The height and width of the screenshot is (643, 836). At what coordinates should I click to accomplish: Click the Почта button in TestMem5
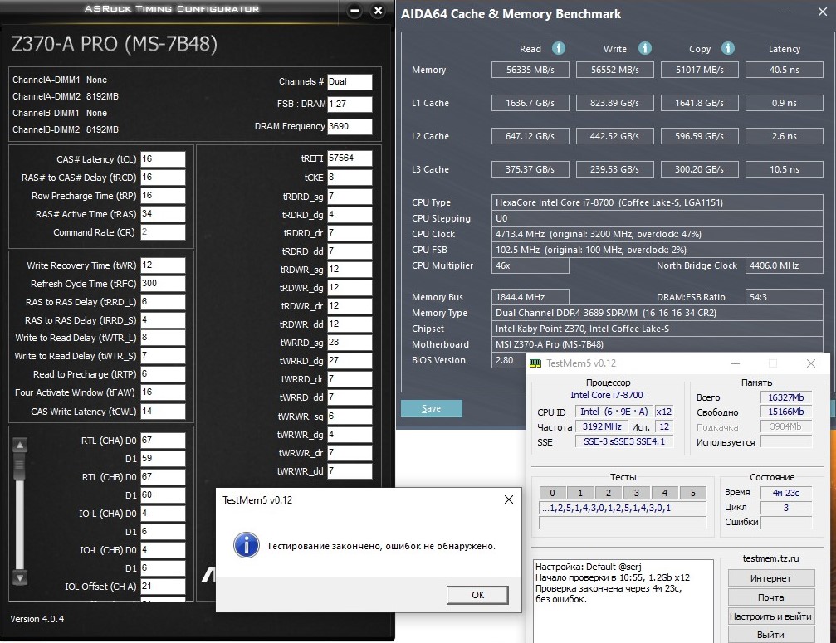pyautogui.click(x=771, y=597)
